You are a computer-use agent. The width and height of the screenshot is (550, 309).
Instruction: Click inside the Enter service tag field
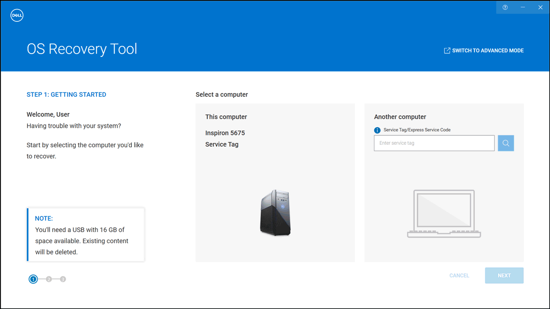click(434, 143)
